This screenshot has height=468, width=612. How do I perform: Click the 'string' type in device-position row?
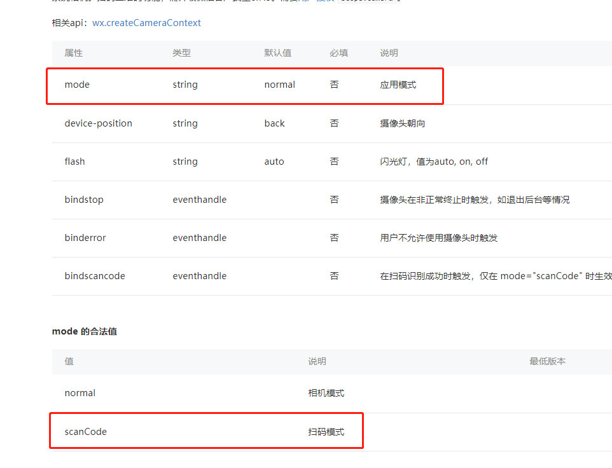click(x=185, y=123)
